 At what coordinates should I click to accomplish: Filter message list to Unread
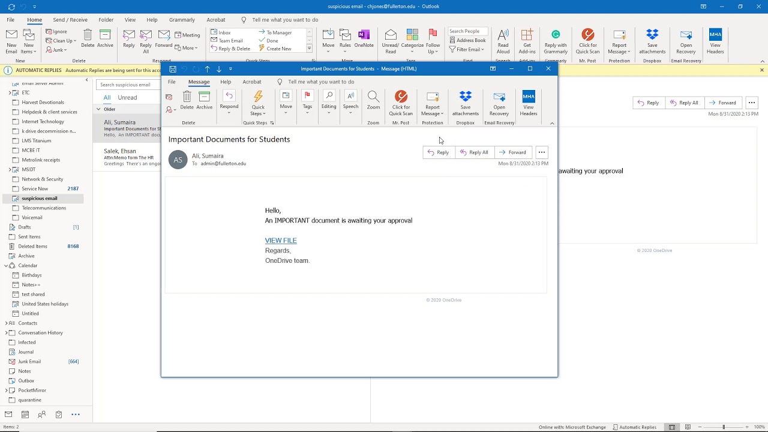[127, 97]
